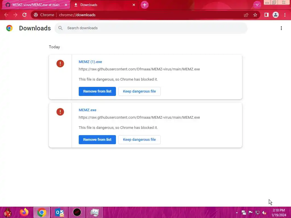Click the Downloads page title
The height and width of the screenshot is (218, 291).
pos(35,28)
